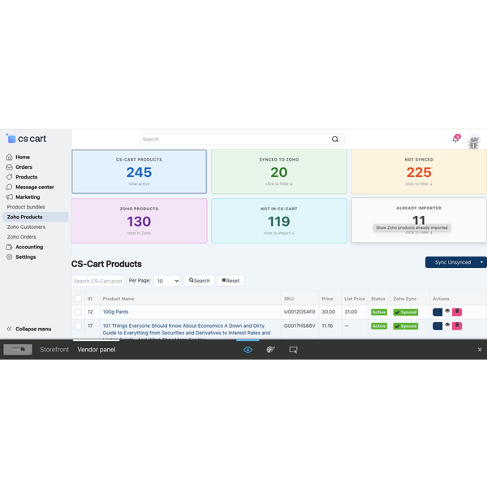Click the sync icon for product ID 17
487x487 pixels.
(437, 325)
